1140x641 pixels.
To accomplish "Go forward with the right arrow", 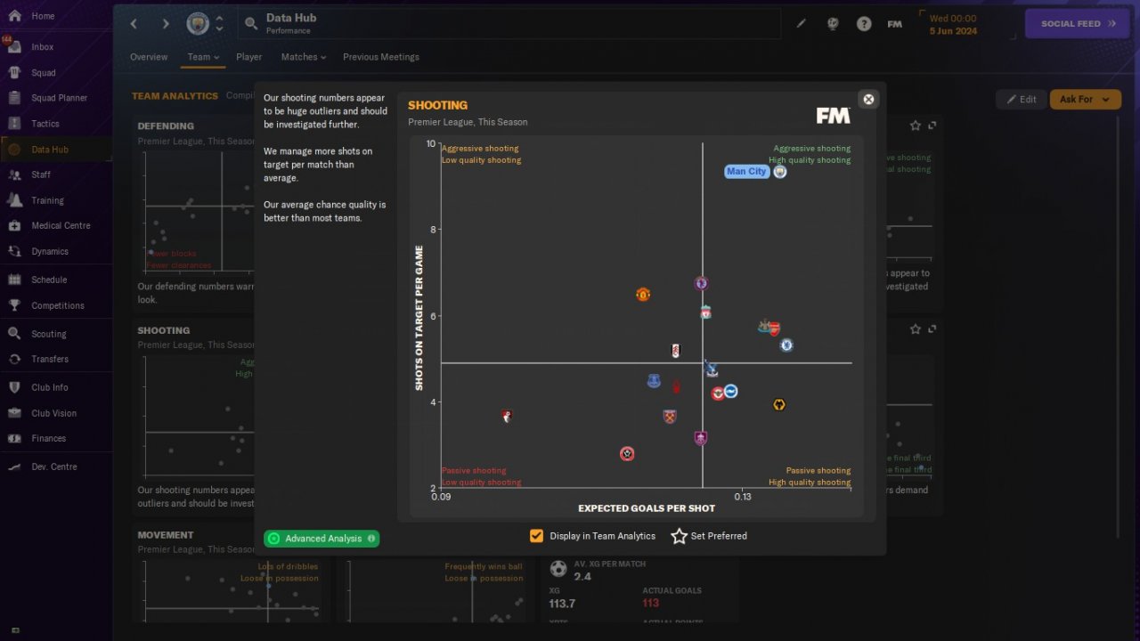I will coord(165,24).
